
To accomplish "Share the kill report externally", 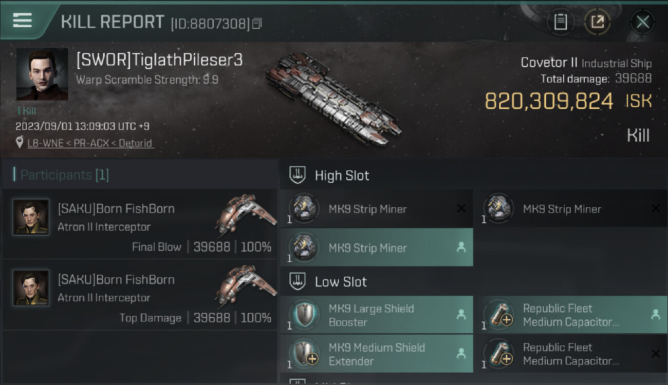I will (x=597, y=22).
